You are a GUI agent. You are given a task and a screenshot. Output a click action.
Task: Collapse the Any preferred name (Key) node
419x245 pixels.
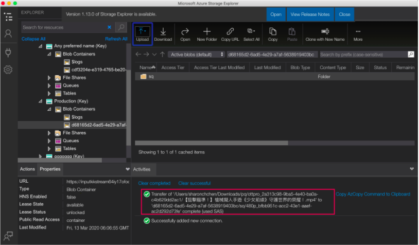40,46
